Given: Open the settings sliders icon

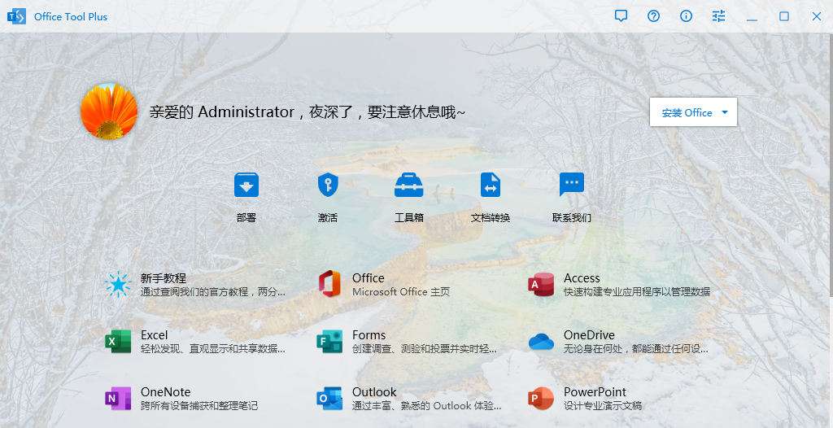Looking at the screenshot, I should [x=718, y=16].
